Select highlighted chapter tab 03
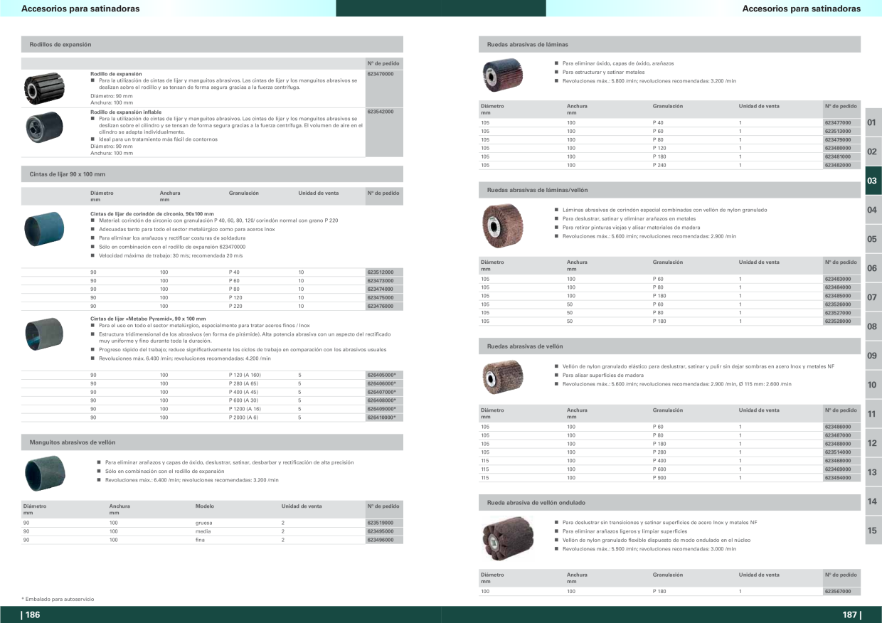Image resolution: width=882 pixels, height=623 pixels. tap(872, 181)
